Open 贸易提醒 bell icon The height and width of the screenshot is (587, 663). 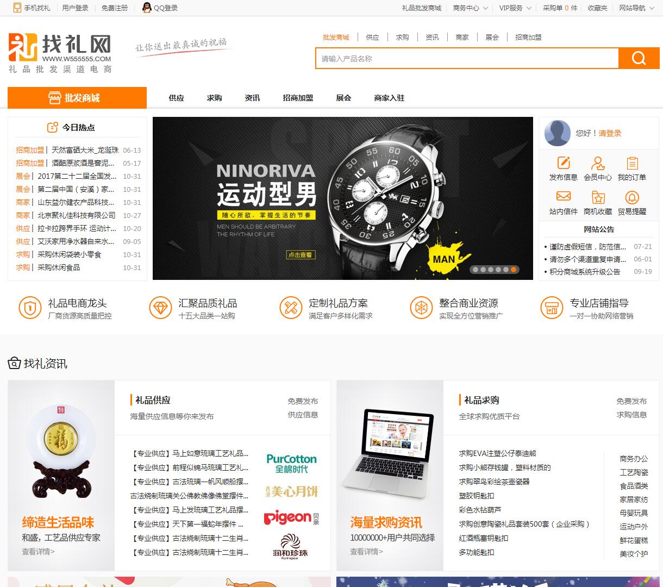click(632, 197)
